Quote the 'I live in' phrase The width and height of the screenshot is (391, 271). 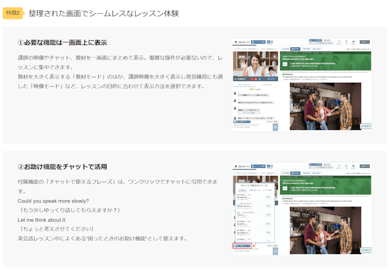pos(268,215)
